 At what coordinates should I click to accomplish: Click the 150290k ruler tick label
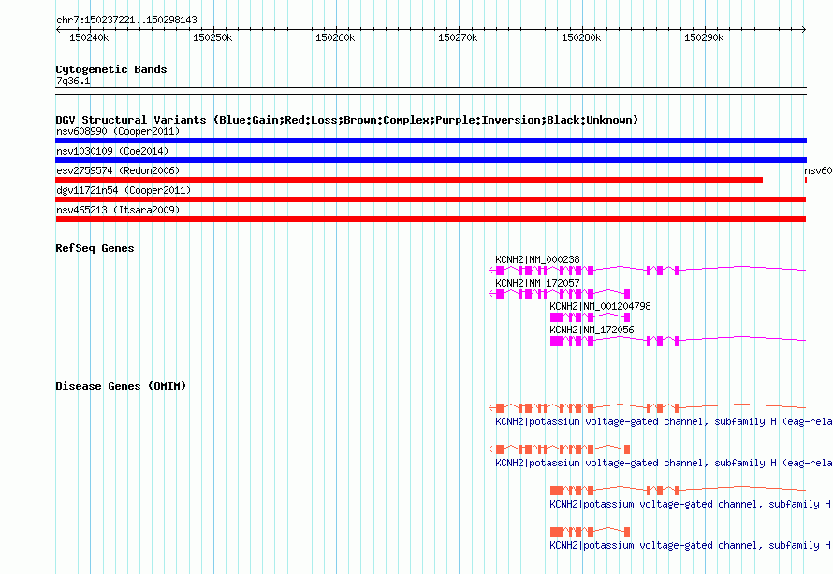click(x=704, y=37)
